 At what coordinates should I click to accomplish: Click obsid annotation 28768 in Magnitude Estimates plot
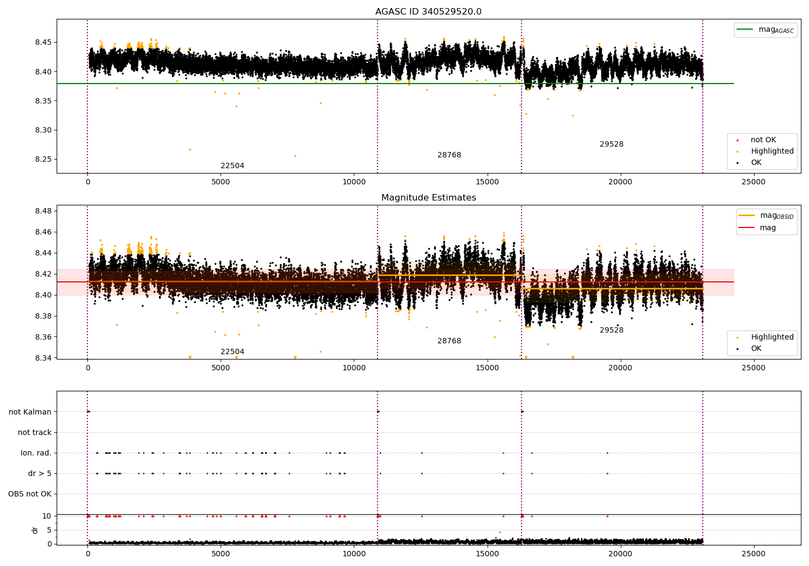(x=449, y=341)
